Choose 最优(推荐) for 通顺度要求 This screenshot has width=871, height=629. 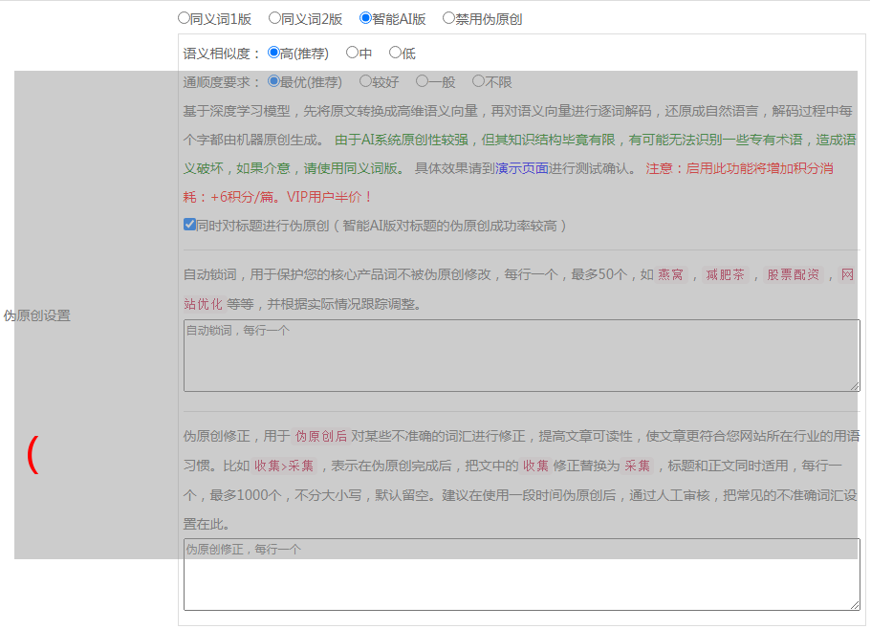click(x=274, y=82)
